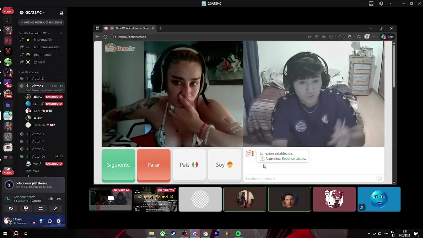Screen dimensions: 423x238
Task: Open the planificación channel
Action: tap(41, 55)
